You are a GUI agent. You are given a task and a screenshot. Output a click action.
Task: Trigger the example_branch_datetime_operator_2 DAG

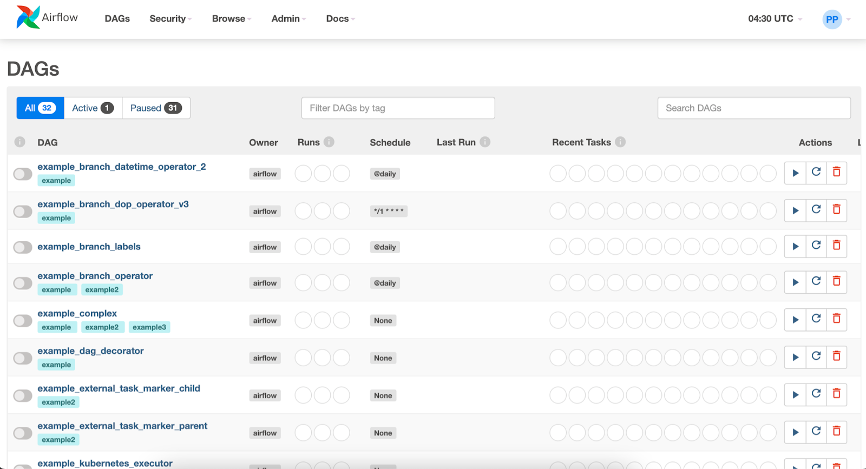tap(795, 173)
